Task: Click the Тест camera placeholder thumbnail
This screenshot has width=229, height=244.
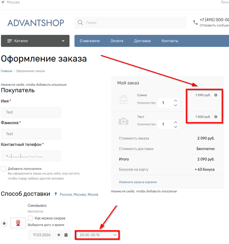Action: coord(123,121)
